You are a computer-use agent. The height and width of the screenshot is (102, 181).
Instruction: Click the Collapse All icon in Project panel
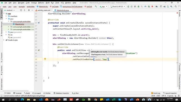(25, 10)
